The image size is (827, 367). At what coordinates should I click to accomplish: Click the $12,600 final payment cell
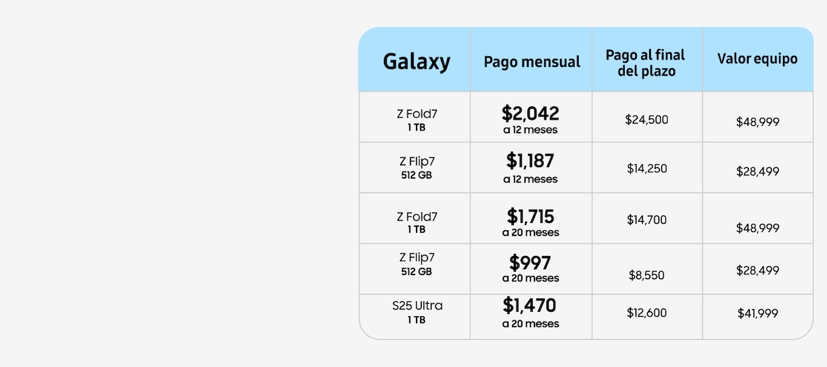pyautogui.click(x=647, y=313)
